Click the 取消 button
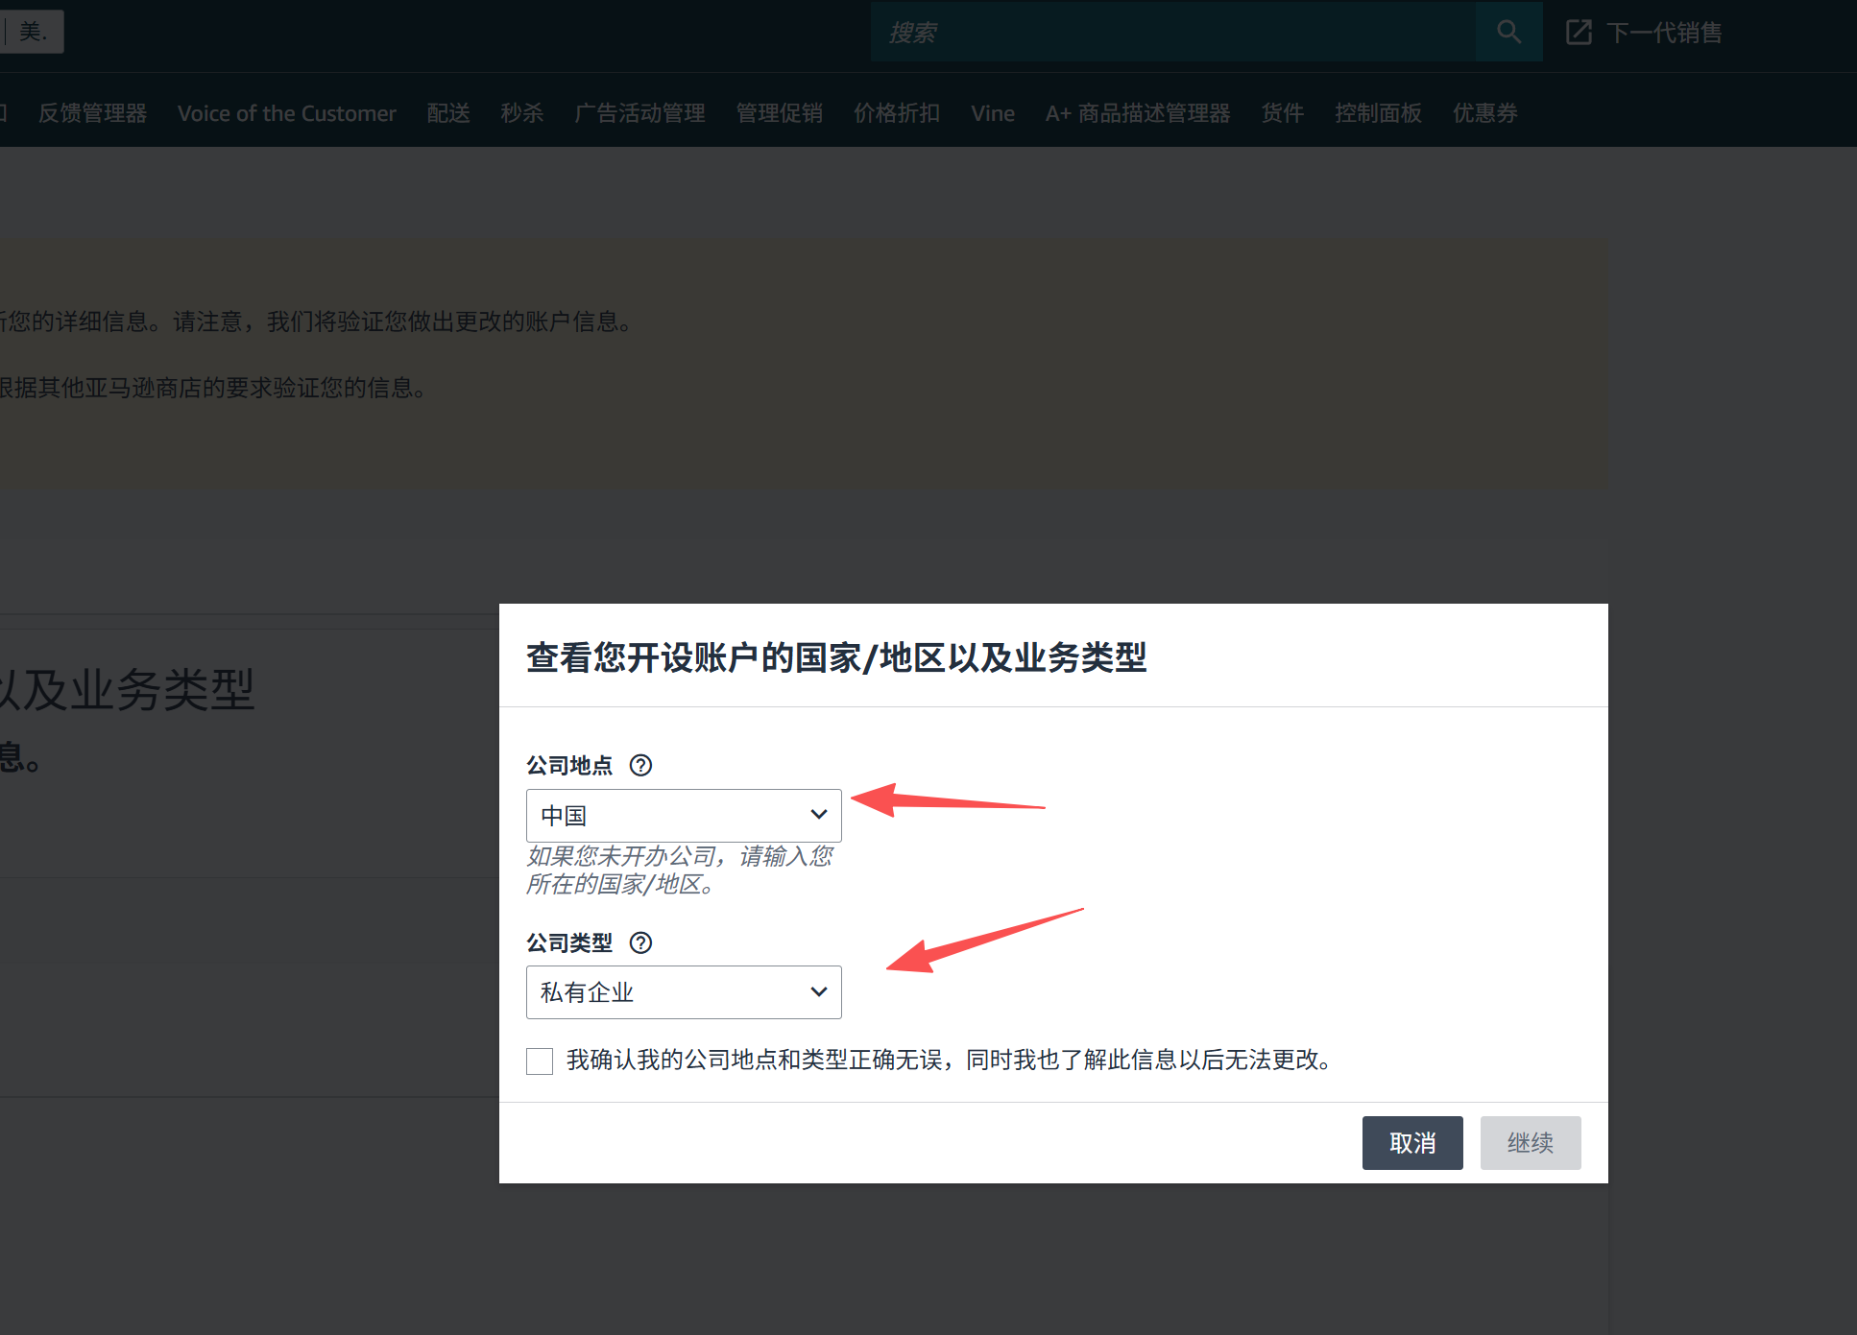Screen dimensions: 1857x1335 (x=1411, y=1142)
